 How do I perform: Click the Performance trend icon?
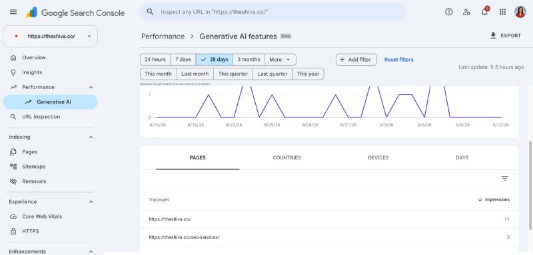pos(13,87)
